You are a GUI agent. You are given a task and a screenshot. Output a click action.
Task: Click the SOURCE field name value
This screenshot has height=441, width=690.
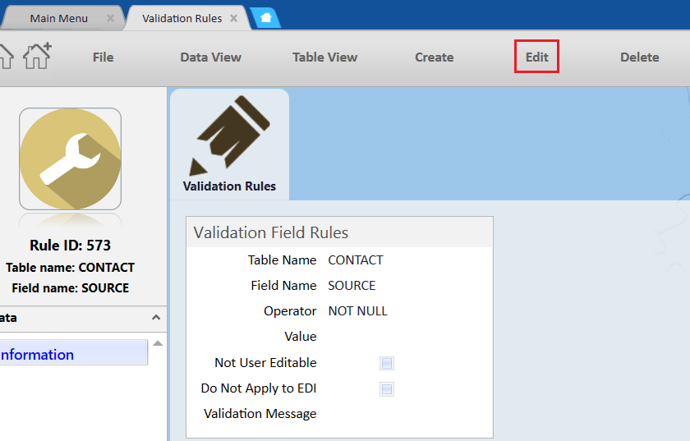(x=352, y=286)
